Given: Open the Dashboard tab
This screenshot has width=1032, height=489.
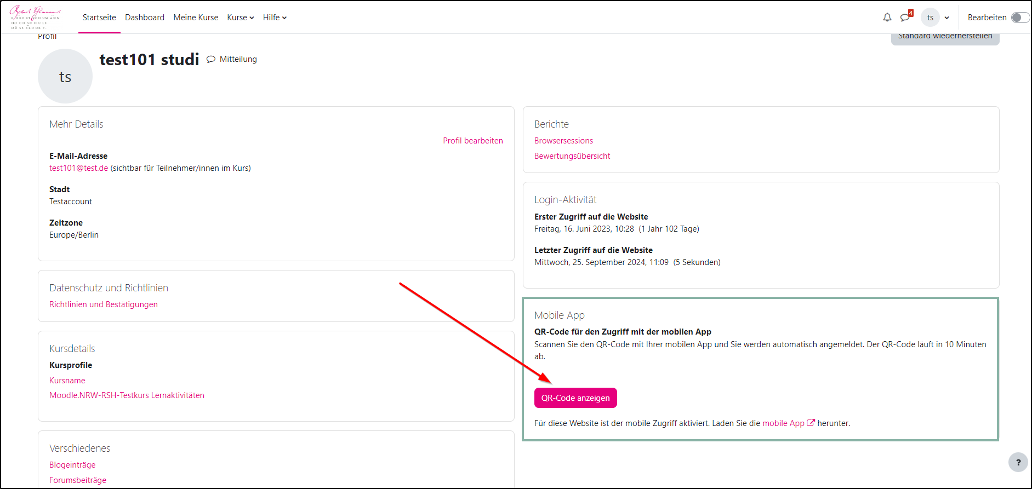Looking at the screenshot, I should point(145,18).
